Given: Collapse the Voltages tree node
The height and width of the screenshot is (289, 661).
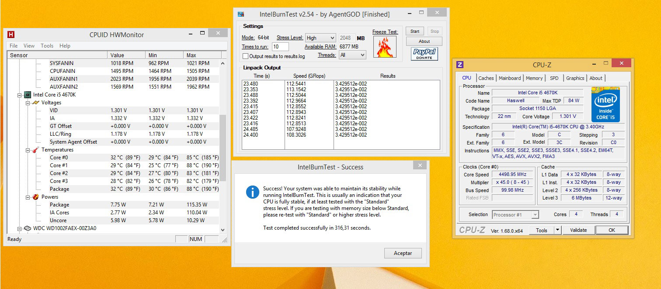Looking at the screenshot, I should point(28,103).
